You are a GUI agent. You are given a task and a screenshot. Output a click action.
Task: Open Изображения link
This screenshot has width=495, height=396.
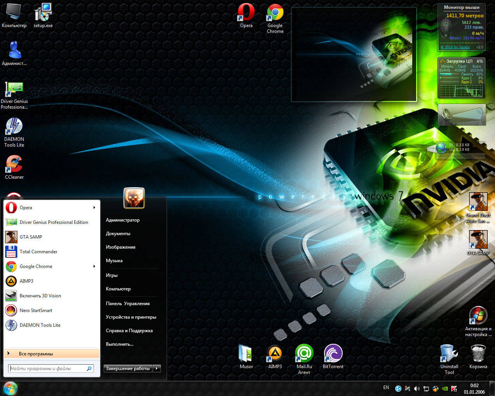click(x=121, y=247)
